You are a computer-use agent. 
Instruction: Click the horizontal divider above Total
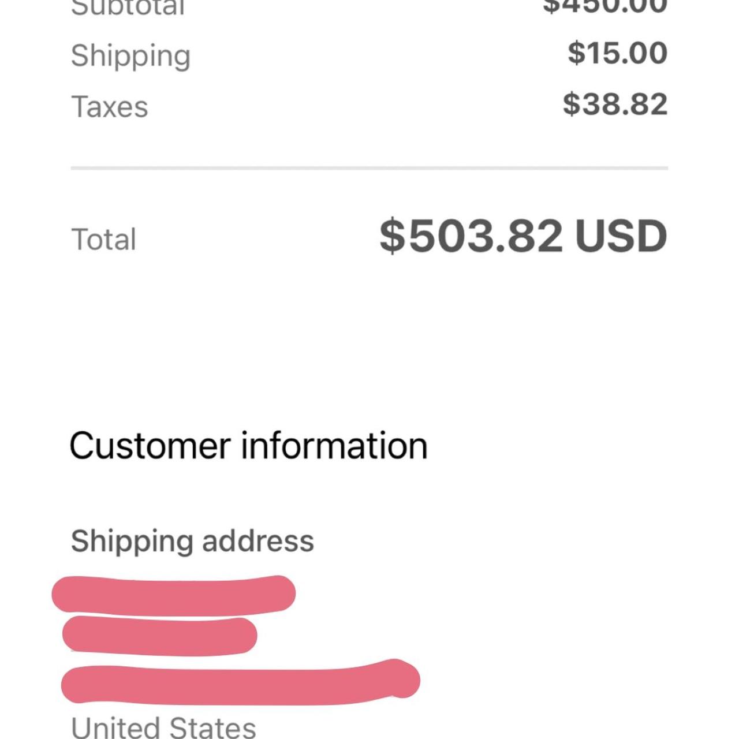[x=369, y=168]
